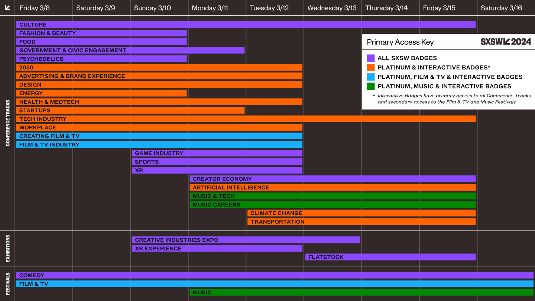This screenshot has width=535, height=301.
Task: Select the Fashion & Beauty track bar
Action: (x=101, y=33)
